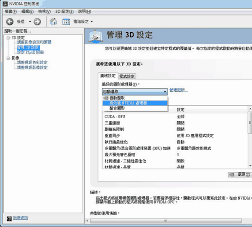Select 調整影像設定和預覽 in the task tree

(x=34, y=42)
